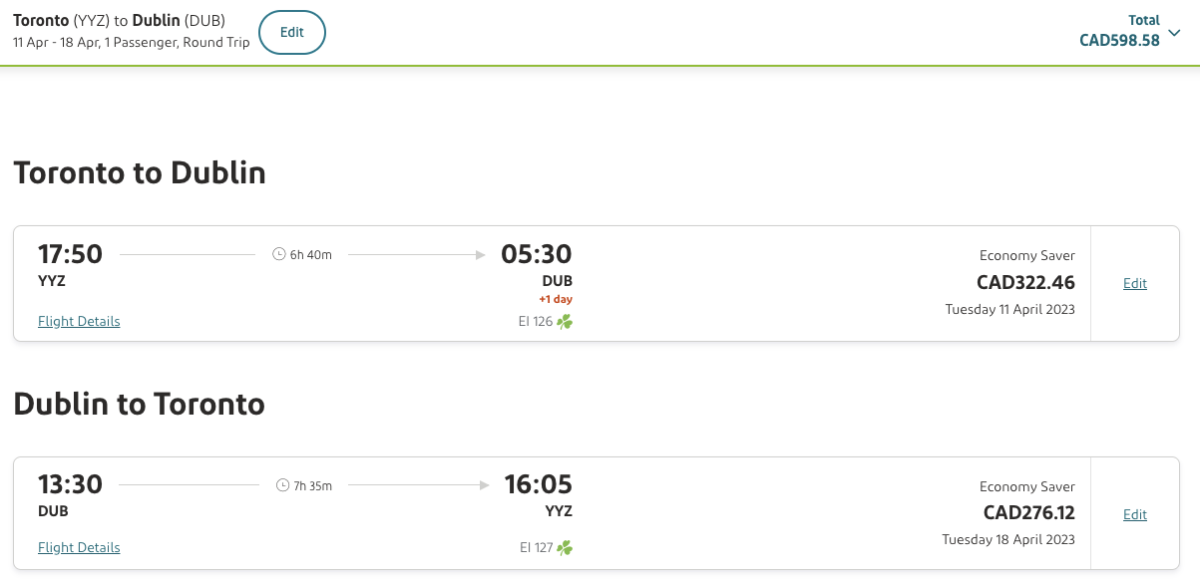Click the shamrock icon beside EI 126
The image size is (1200, 586).
tap(565, 321)
